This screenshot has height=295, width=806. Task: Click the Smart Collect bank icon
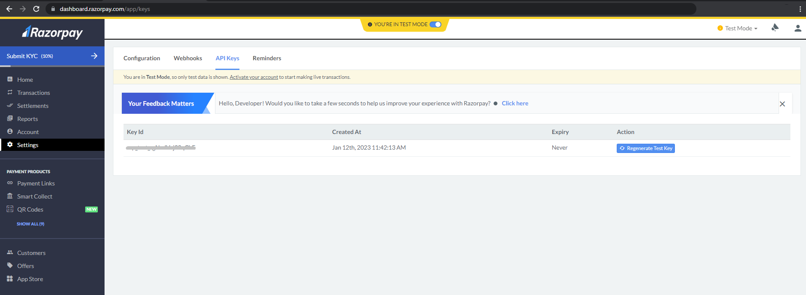point(10,196)
